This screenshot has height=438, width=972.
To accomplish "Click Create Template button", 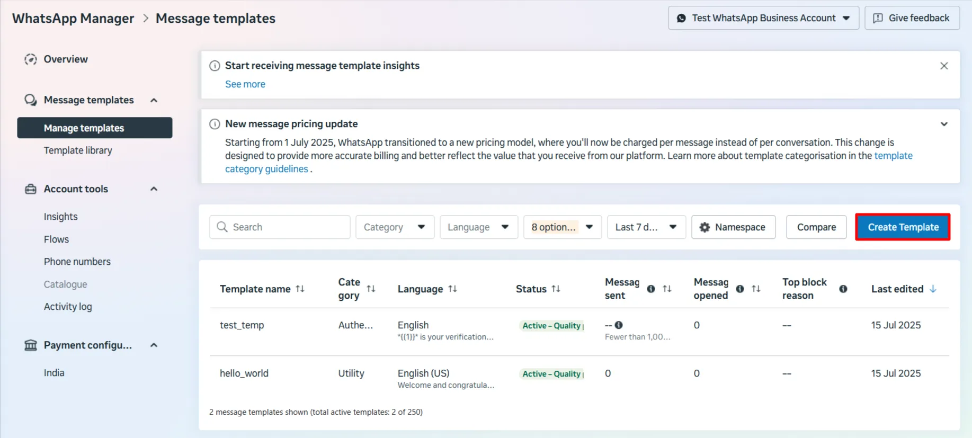I will 903,227.
